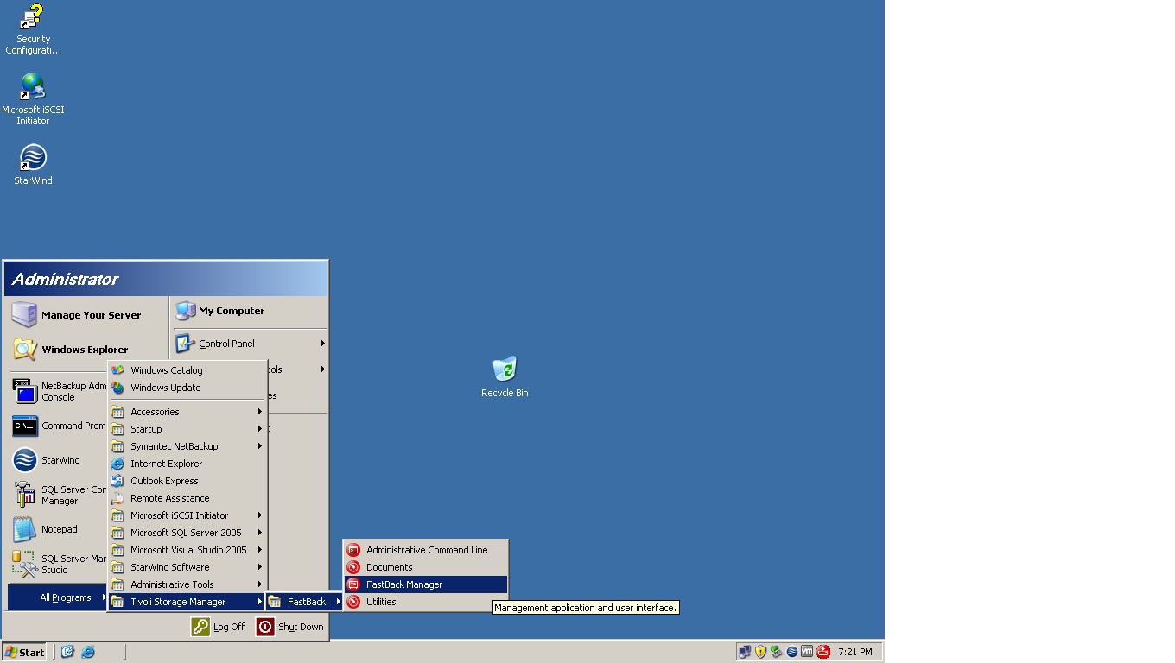
Task: Click the Windows Update globe icon
Action: click(x=117, y=388)
